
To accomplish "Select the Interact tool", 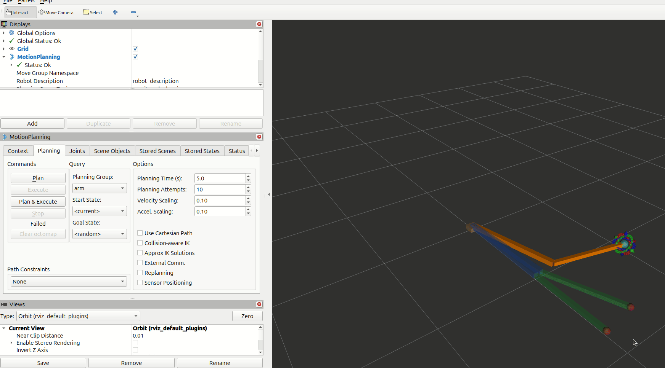I will tap(18, 13).
